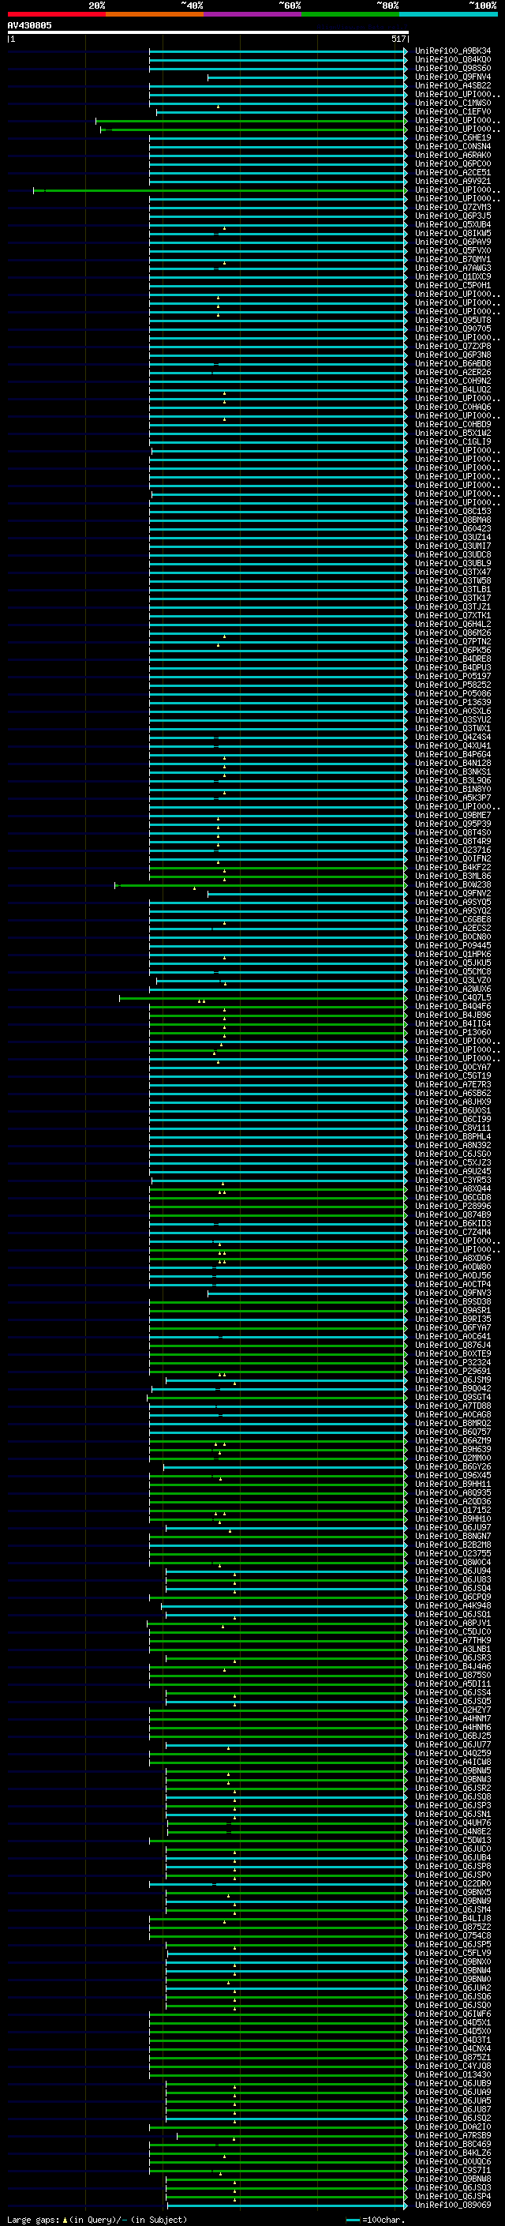Select hit label UniRef100_A3LNB1
The image size is (505, 2226).
(453, 1649)
